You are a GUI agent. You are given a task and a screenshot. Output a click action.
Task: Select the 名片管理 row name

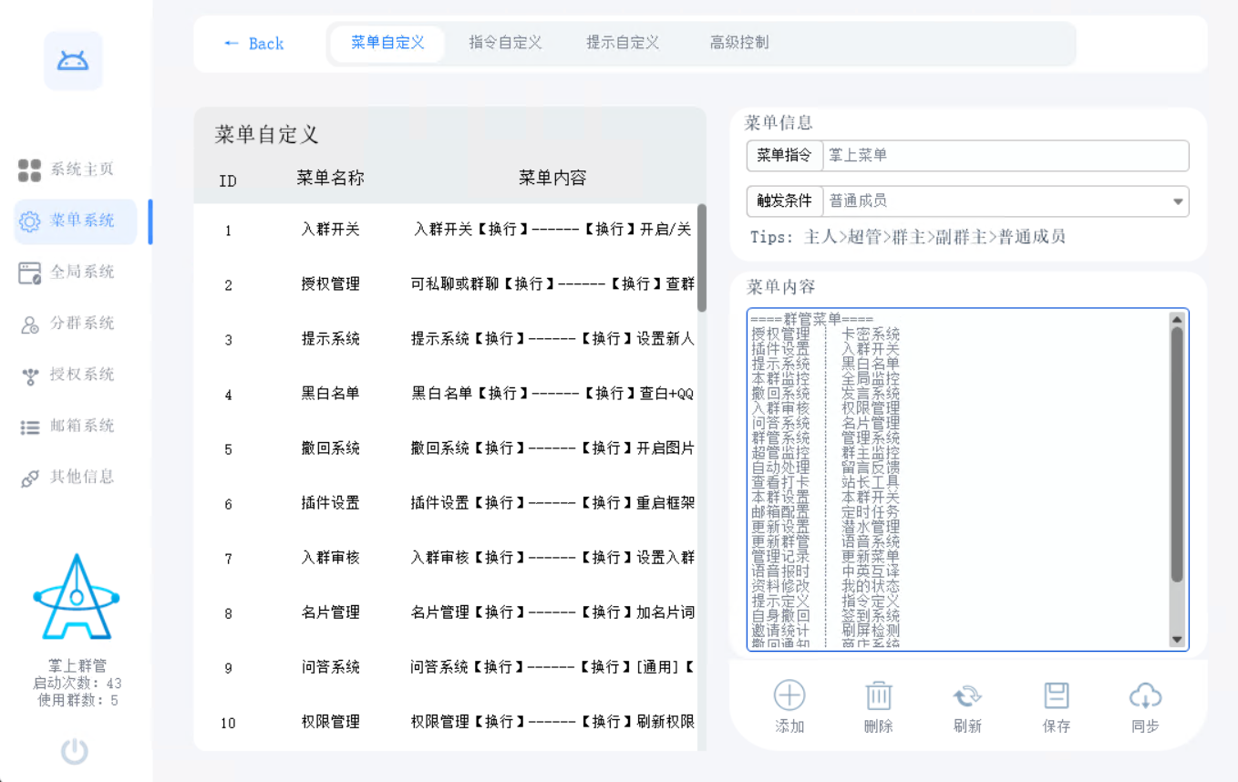coord(330,612)
